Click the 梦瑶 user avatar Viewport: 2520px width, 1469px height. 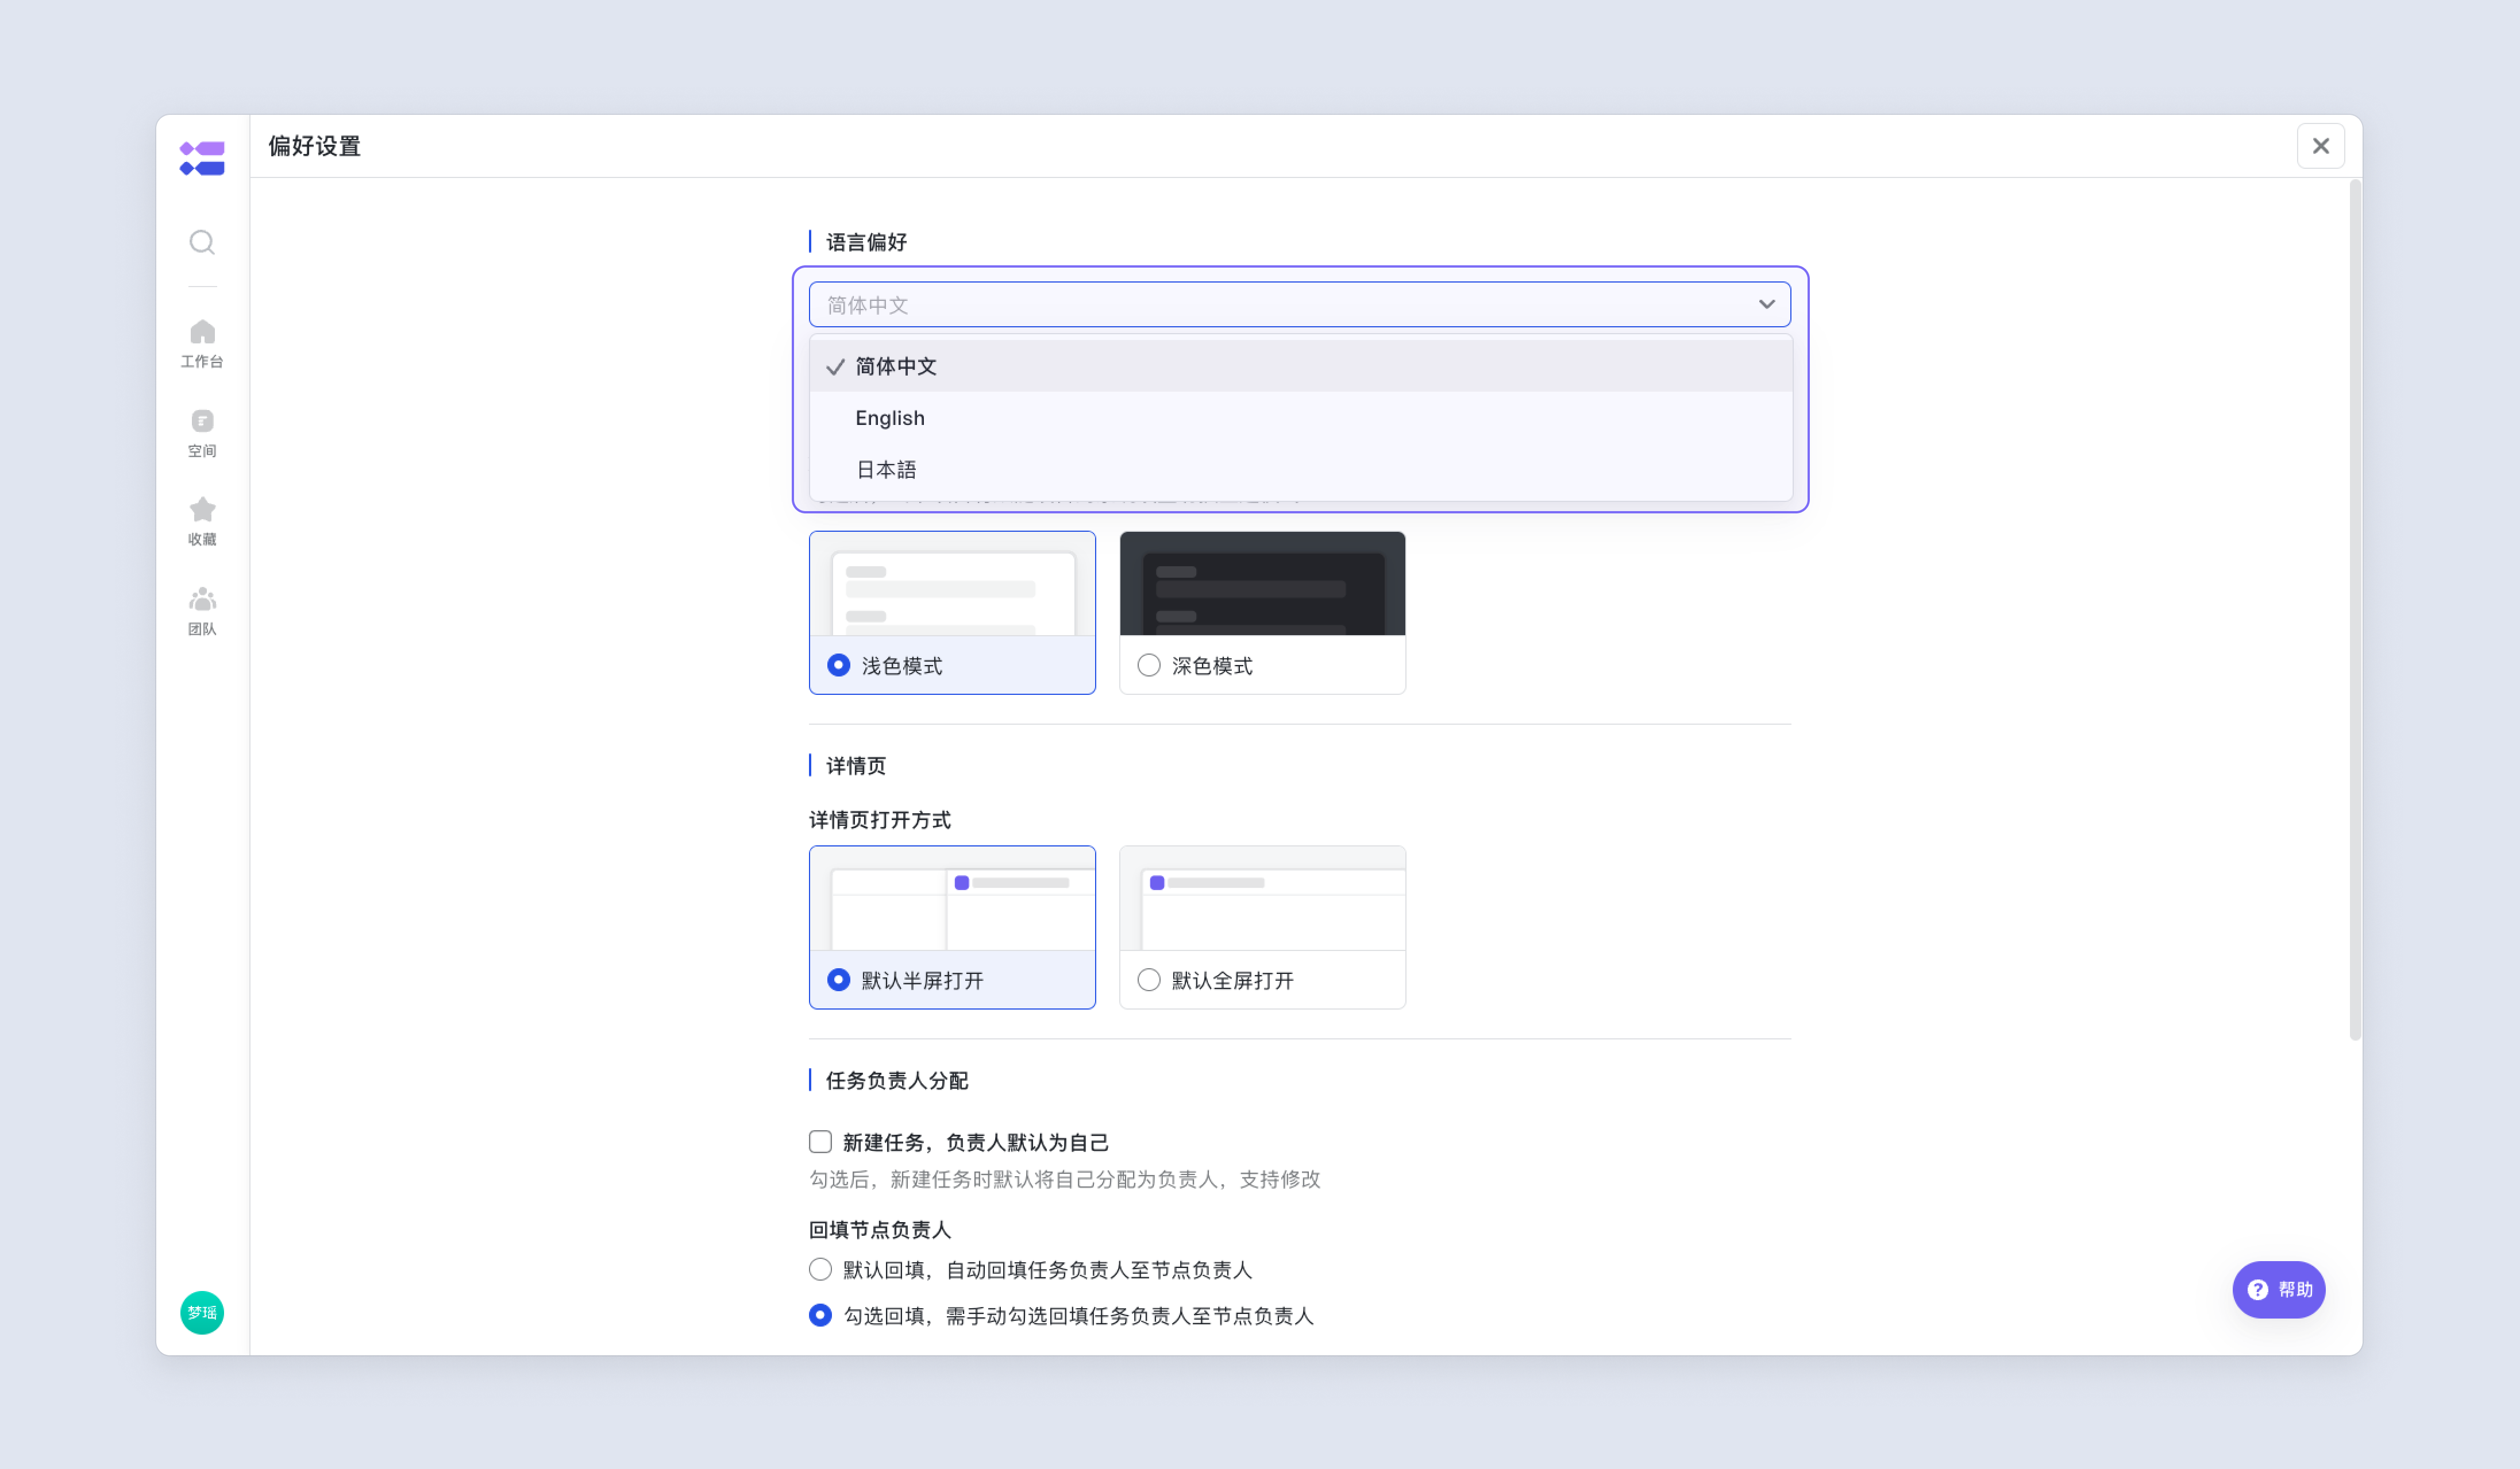pos(202,1312)
